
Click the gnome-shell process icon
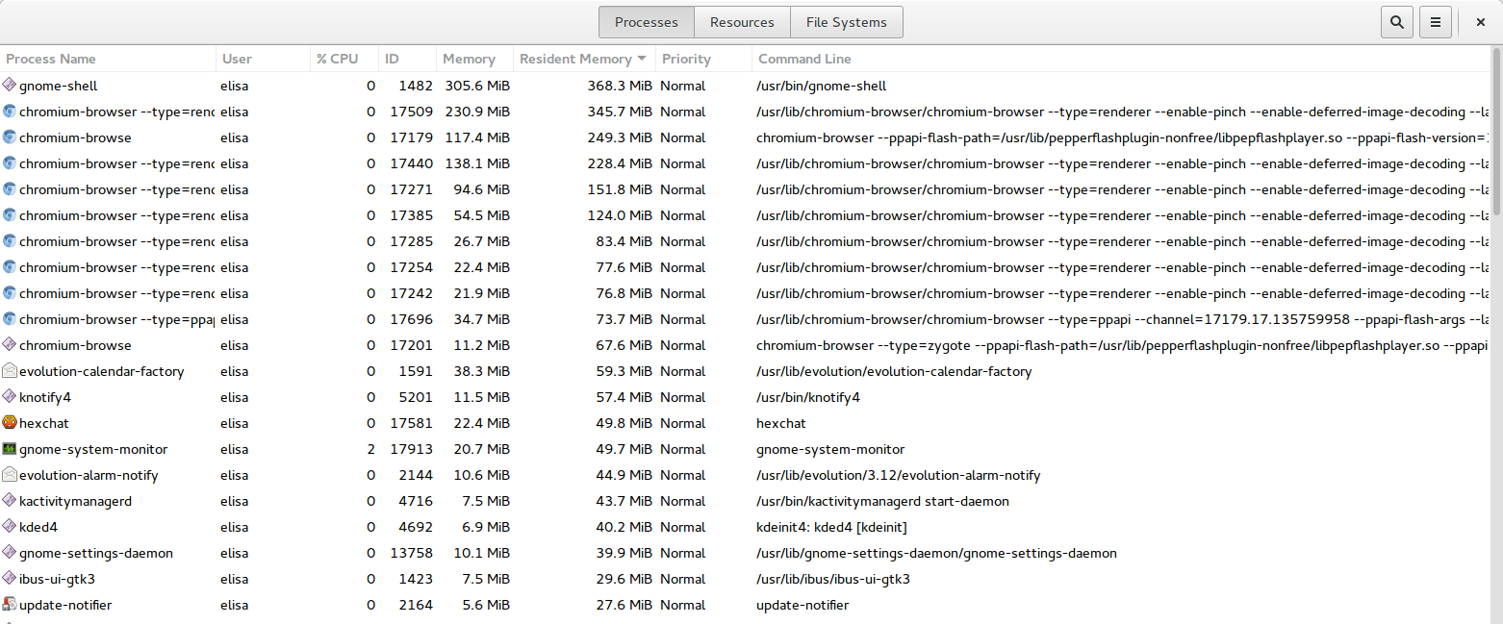tap(10, 86)
